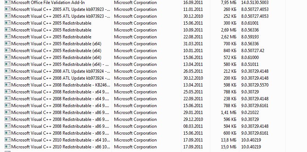This screenshot has width=307, height=152.
Task: Select 2005 ATL Update installed on 30.12.2010
Action: [60, 16]
